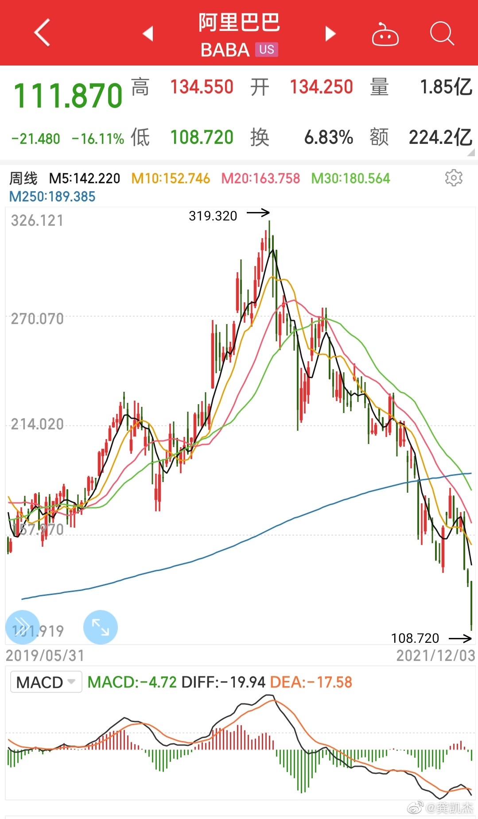The height and width of the screenshot is (819, 478).
Task: Tap the 270.070 axis label
Action: (37, 319)
